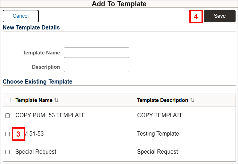The image size is (238, 164).
Task: Sort by Template Description using arrows icon
Action: (x=192, y=100)
